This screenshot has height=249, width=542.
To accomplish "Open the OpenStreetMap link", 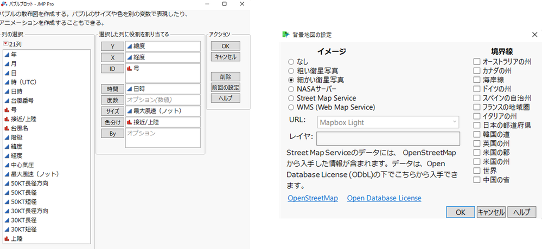I will [x=313, y=198].
